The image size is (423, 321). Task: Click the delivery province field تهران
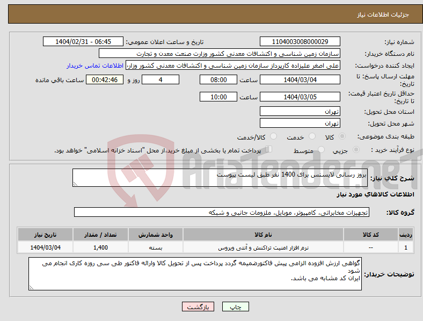[x=300, y=112]
